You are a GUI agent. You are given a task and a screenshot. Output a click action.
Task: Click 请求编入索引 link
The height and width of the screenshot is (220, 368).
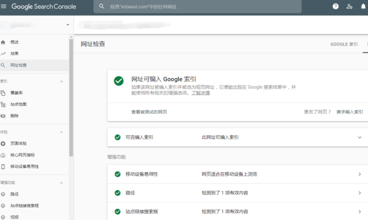(349, 112)
